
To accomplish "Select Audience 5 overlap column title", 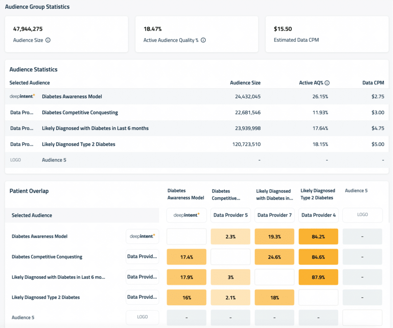I will pyautogui.click(x=356, y=191).
